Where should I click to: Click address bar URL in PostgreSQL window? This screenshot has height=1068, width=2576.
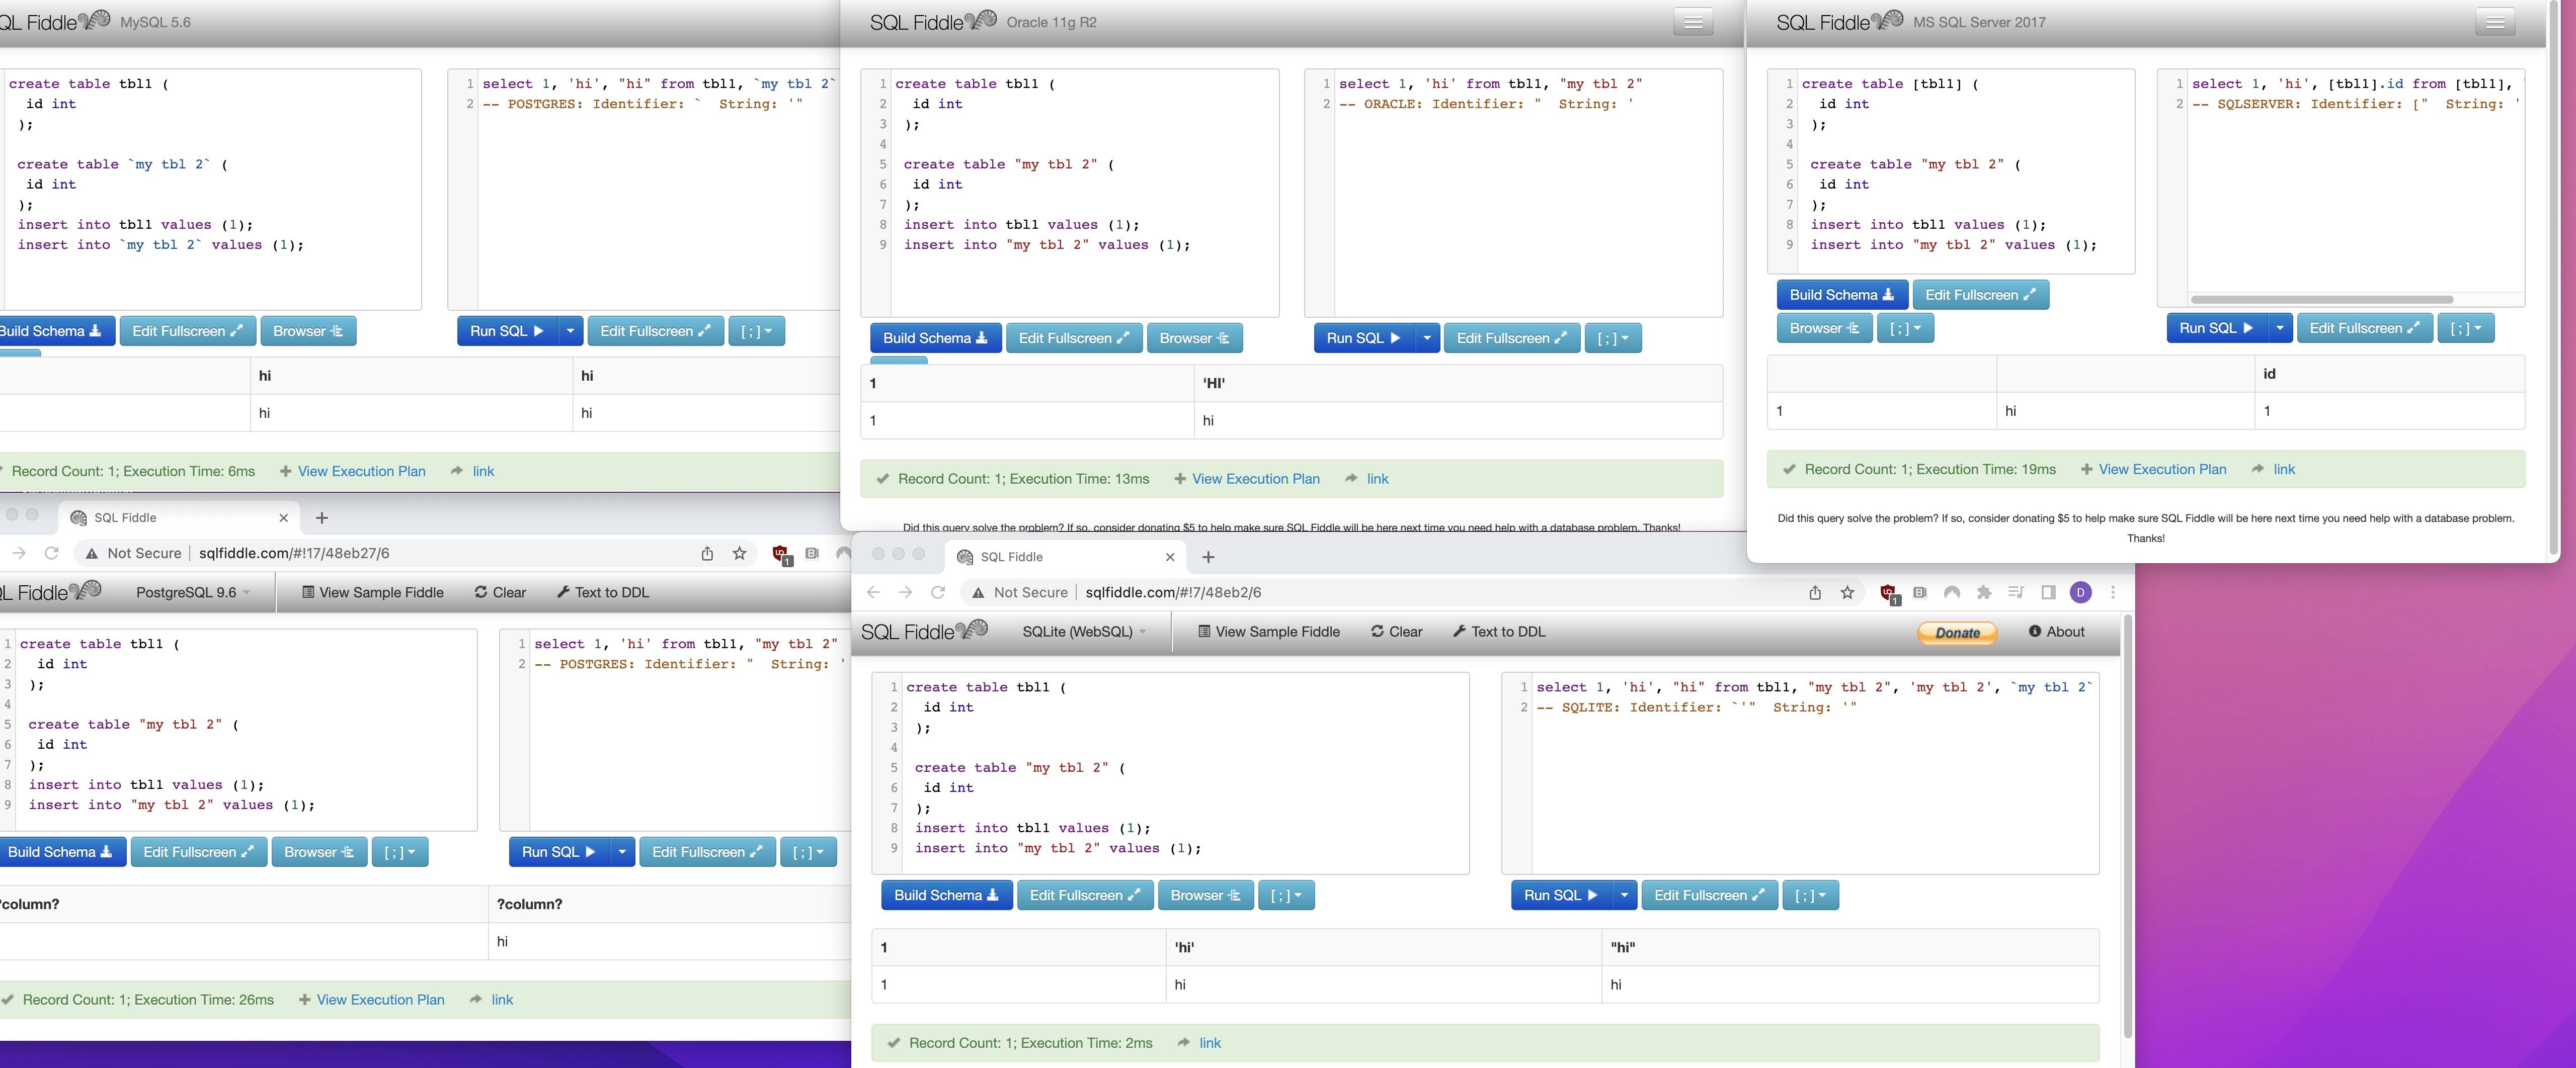point(294,554)
